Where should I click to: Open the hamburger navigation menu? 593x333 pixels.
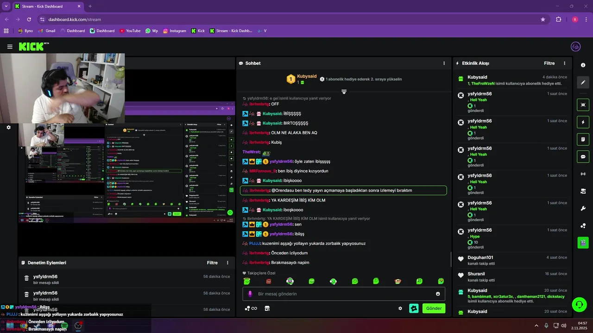(x=10, y=47)
